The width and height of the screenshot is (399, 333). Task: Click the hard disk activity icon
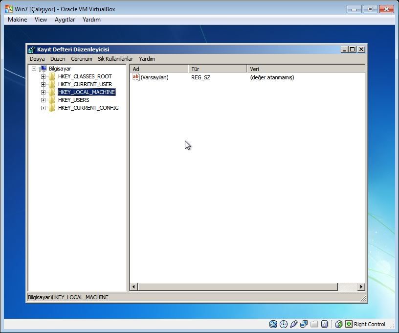[x=273, y=324]
